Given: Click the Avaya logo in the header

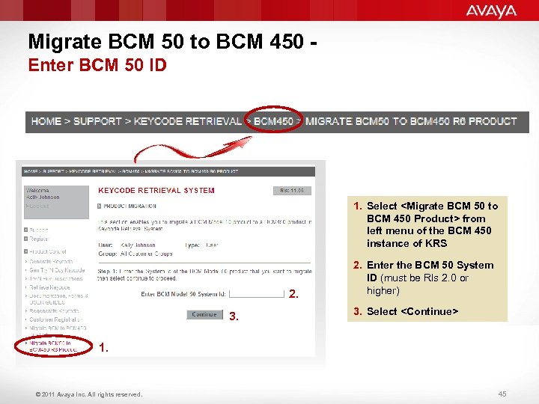Looking at the screenshot, I should (x=491, y=11).
